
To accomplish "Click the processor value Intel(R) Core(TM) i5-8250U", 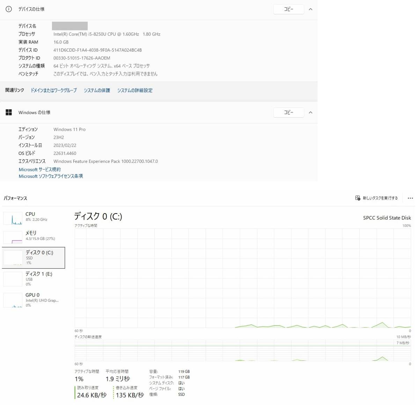I will [107, 34].
